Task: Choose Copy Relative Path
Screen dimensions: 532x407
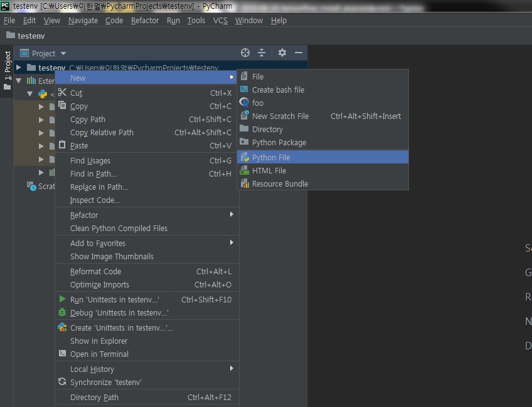Action: (147, 132)
